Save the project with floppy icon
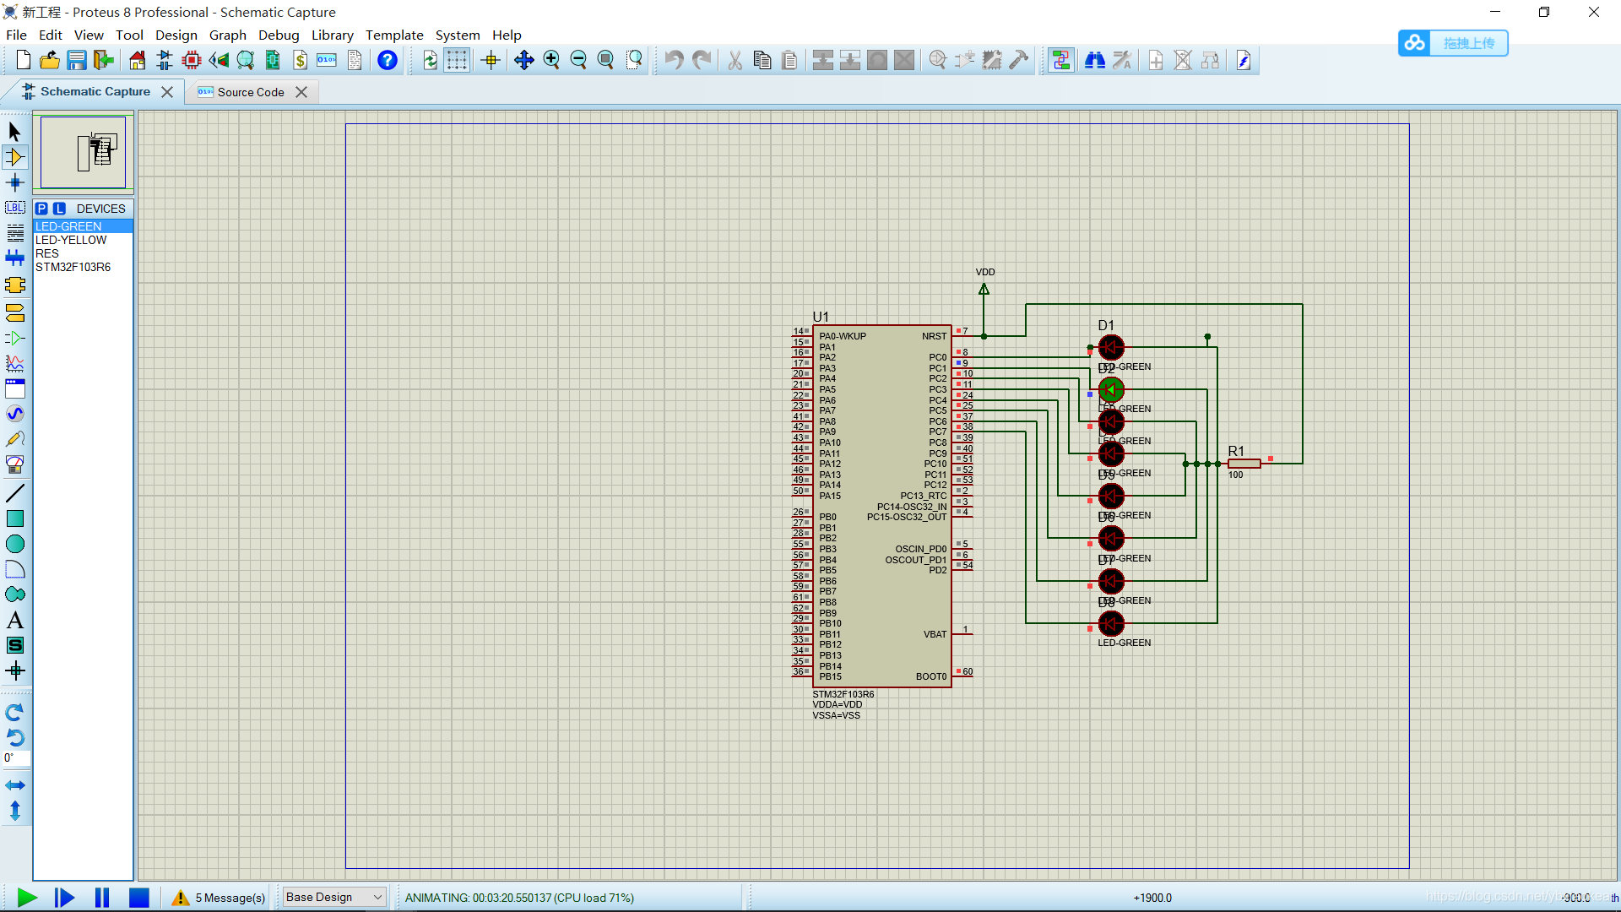This screenshot has width=1621, height=912. click(x=77, y=60)
